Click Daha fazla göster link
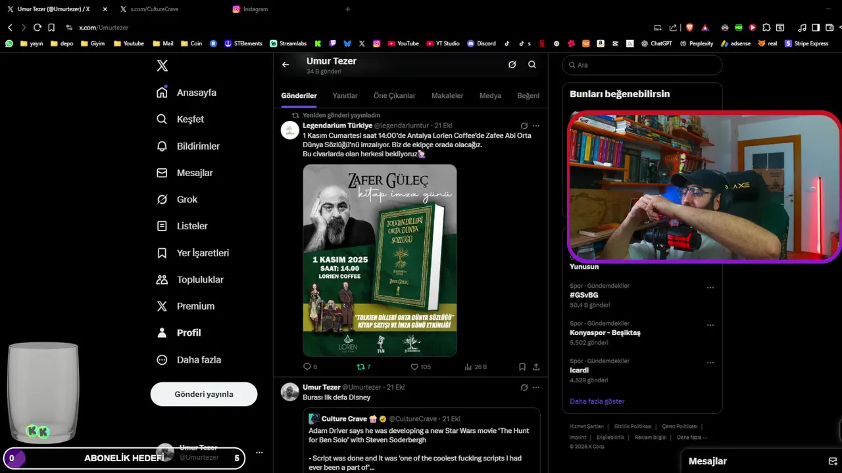 pyautogui.click(x=597, y=401)
